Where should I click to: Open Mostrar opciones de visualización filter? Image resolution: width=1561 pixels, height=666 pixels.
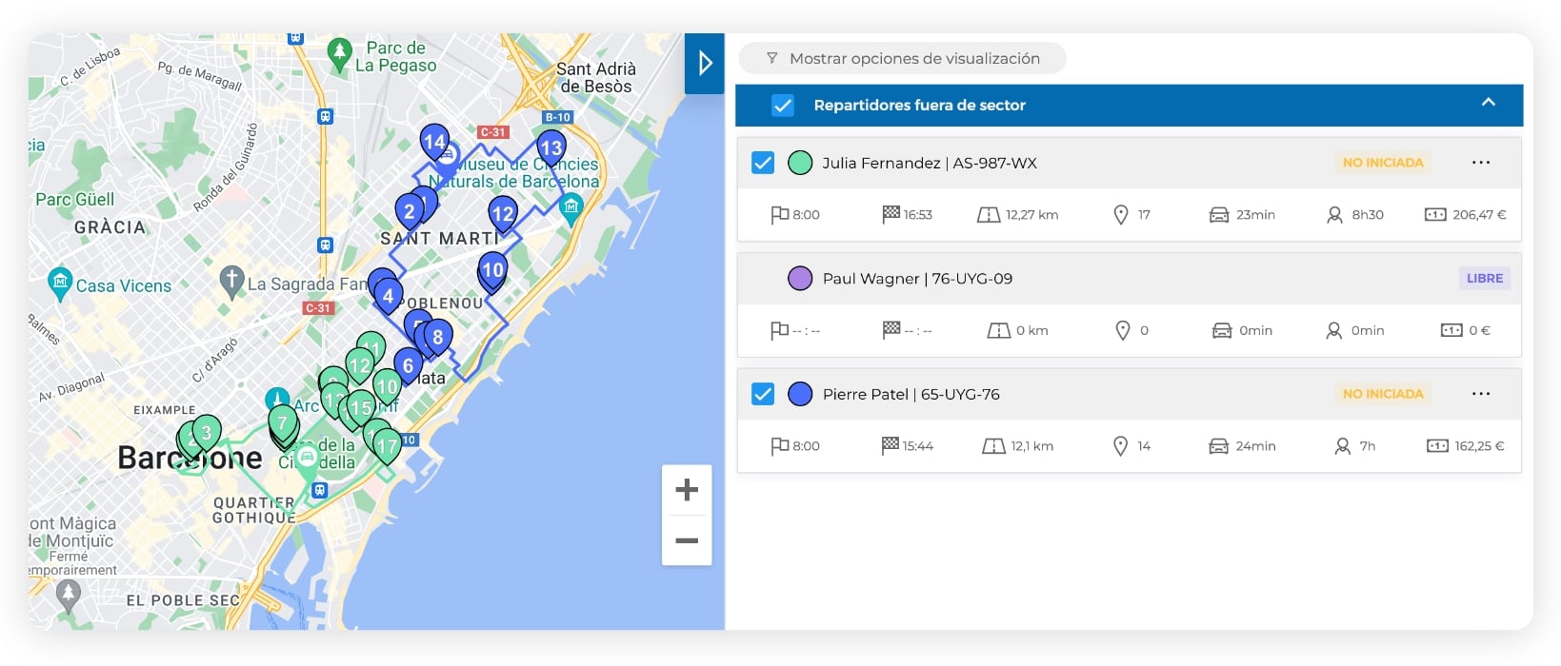[902, 58]
